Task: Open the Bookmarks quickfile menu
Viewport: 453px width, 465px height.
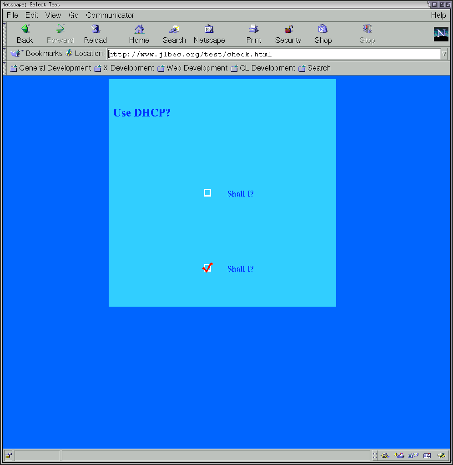Action: pos(36,53)
